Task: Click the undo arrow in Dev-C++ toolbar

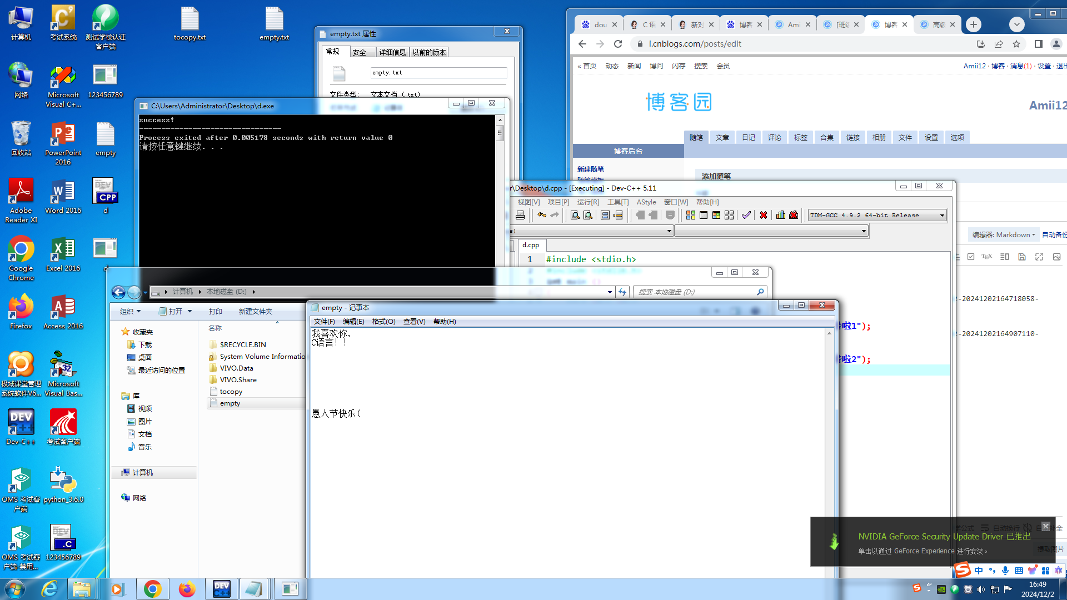Action: click(541, 215)
